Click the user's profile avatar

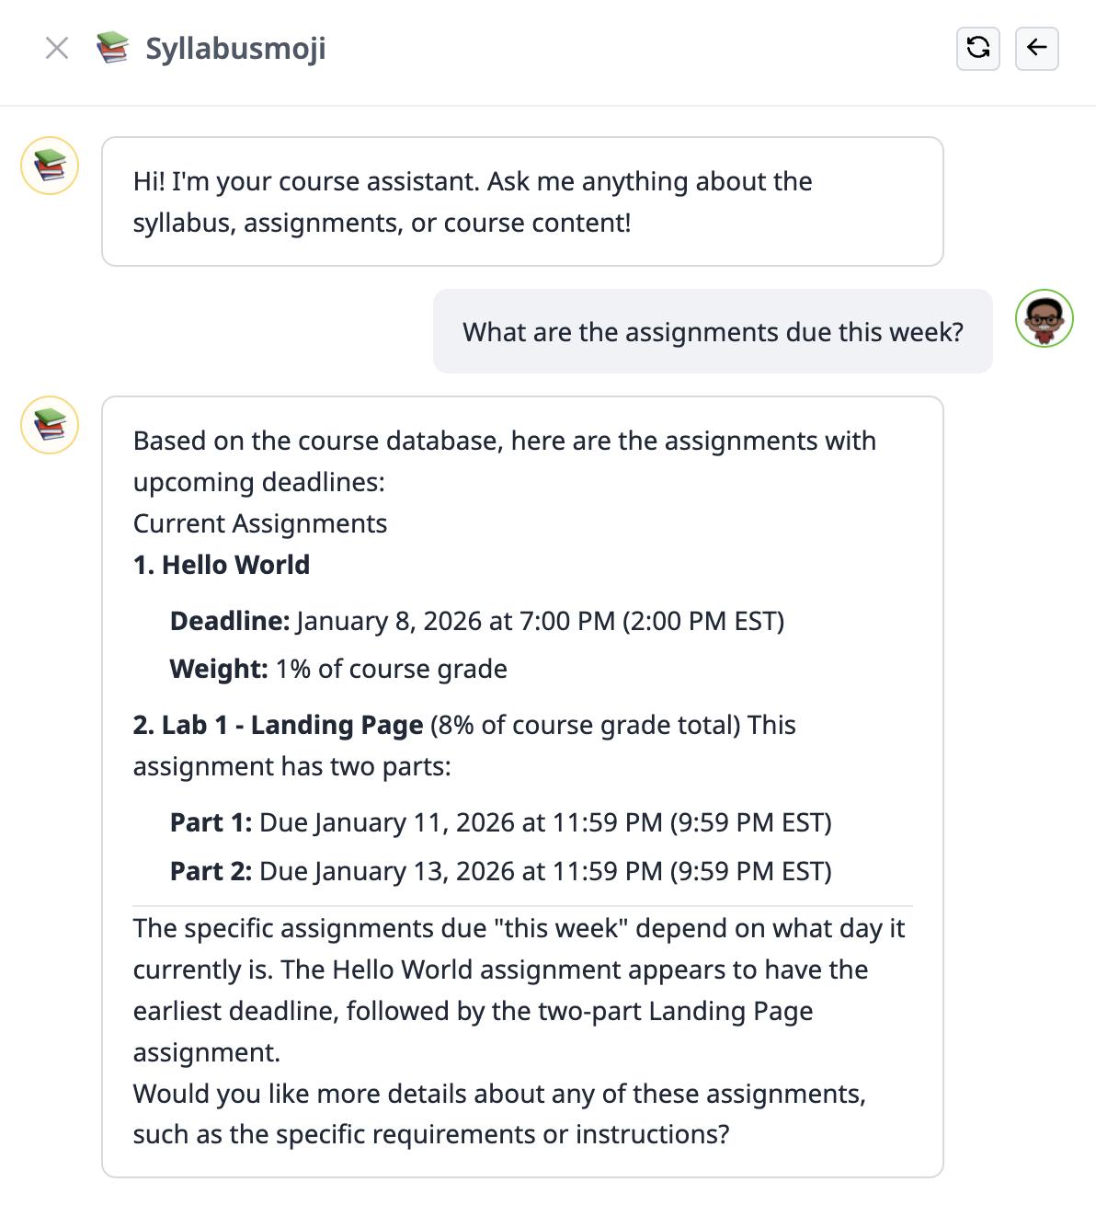[x=1045, y=318]
